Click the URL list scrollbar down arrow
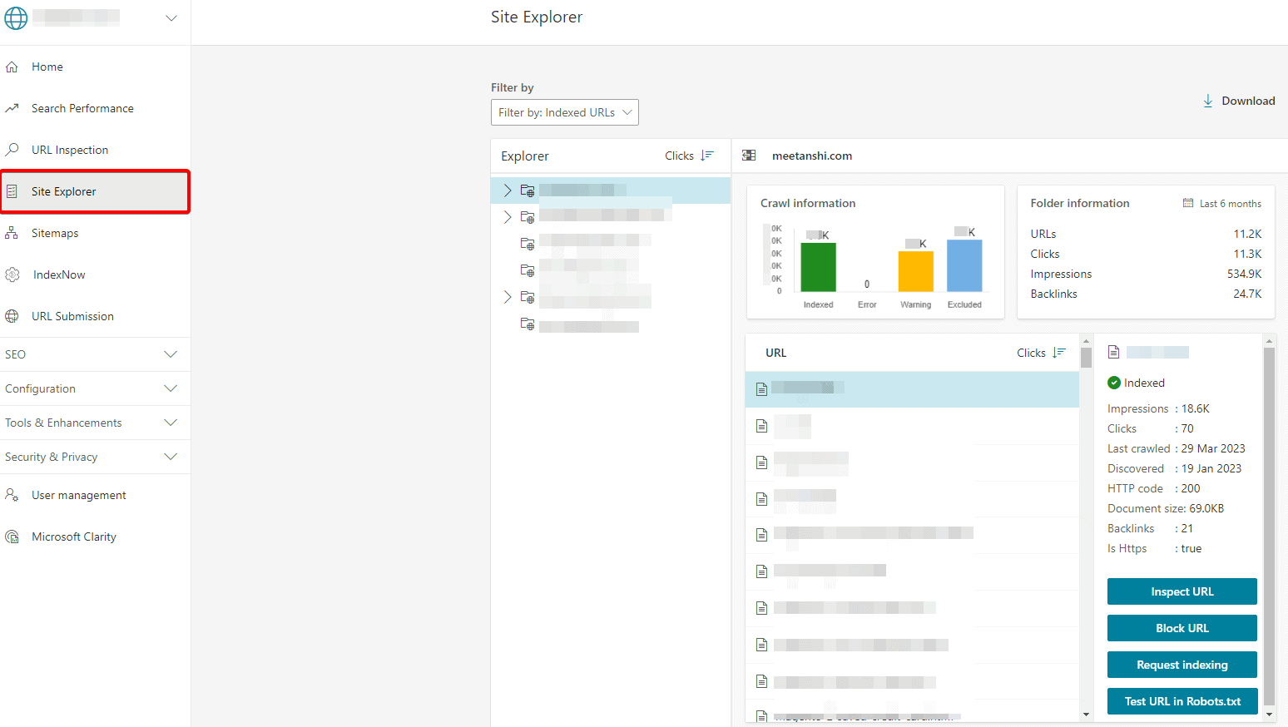Viewport: 1288px width, 727px height. [x=1086, y=715]
